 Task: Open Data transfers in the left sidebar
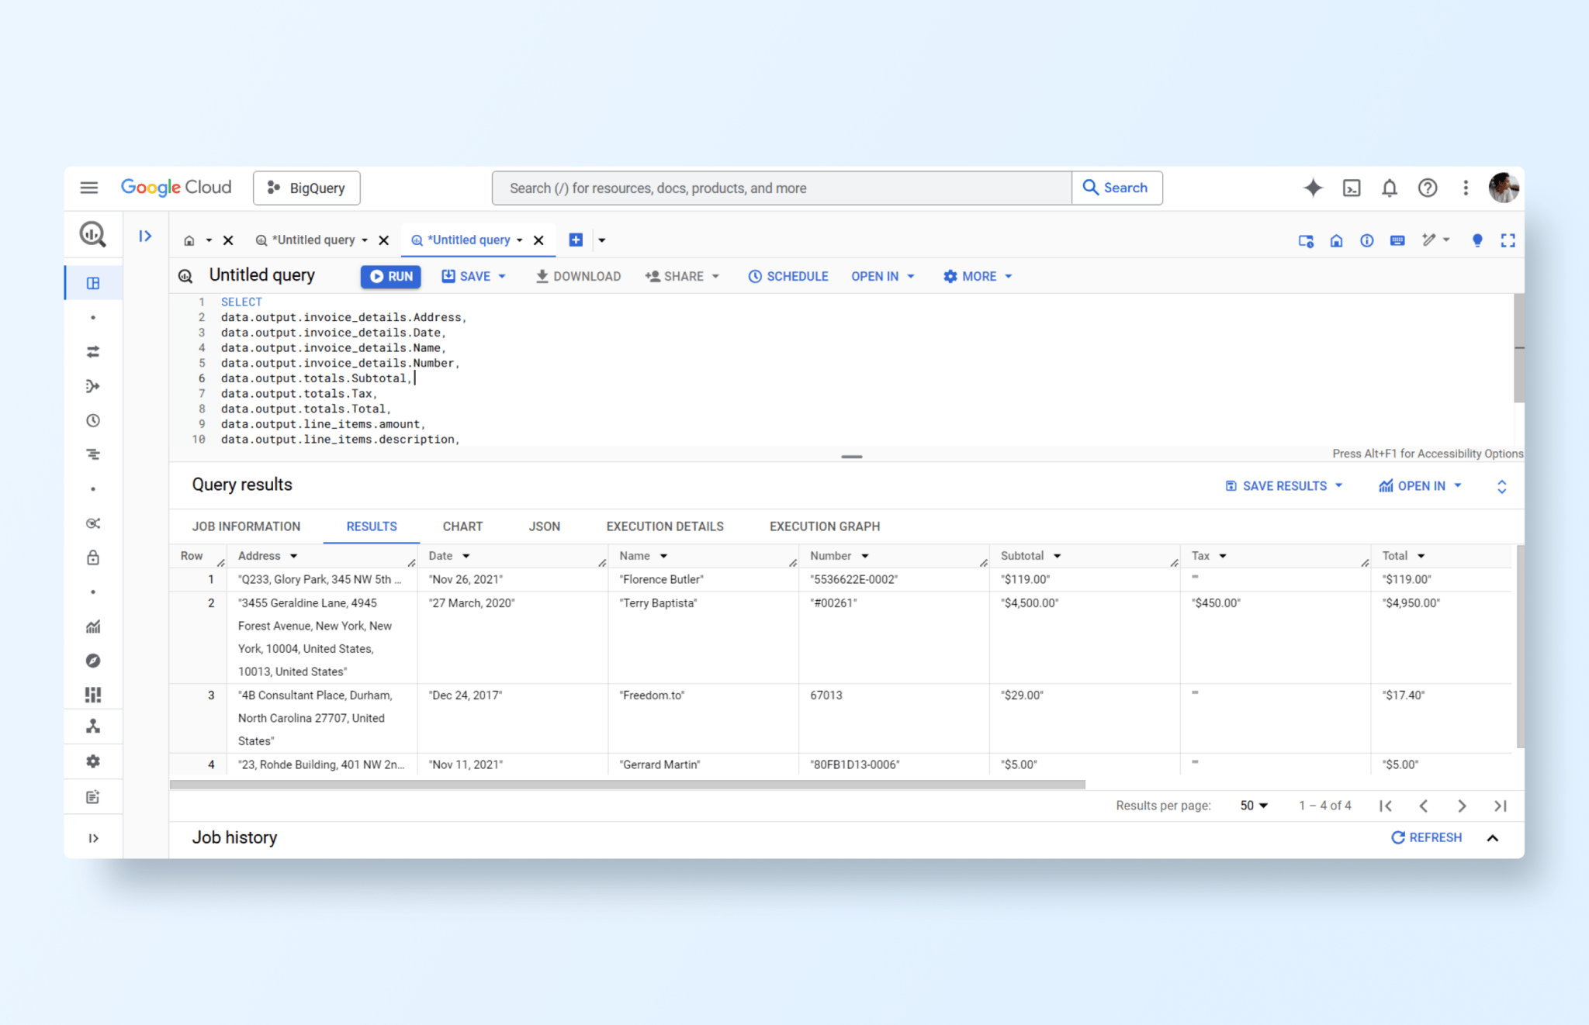coord(92,350)
